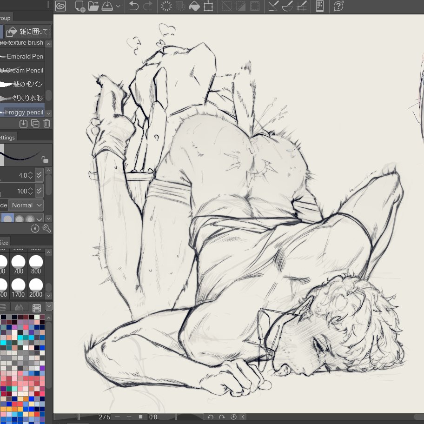424x424 pixels.
Task: Expand the anti-aliasing options arrow
Action: pos(39,219)
